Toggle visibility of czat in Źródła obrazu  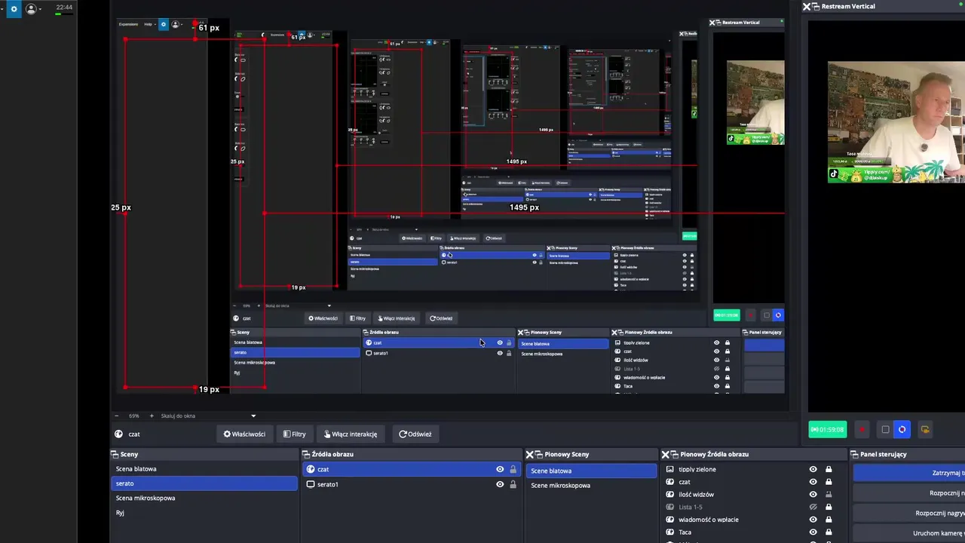click(x=500, y=469)
